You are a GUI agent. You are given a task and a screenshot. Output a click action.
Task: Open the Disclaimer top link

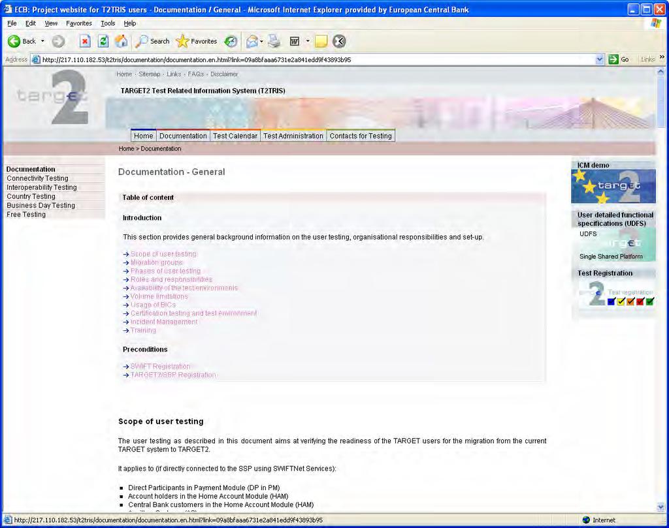[224, 74]
